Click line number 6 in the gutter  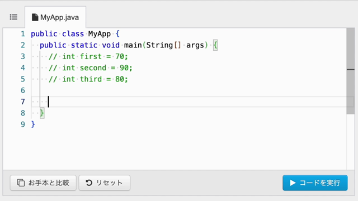pyautogui.click(x=23, y=90)
